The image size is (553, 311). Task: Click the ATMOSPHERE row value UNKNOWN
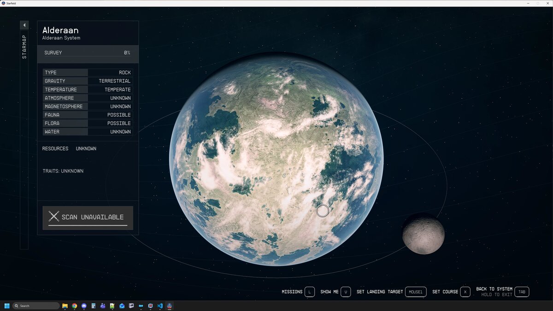tap(120, 98)
